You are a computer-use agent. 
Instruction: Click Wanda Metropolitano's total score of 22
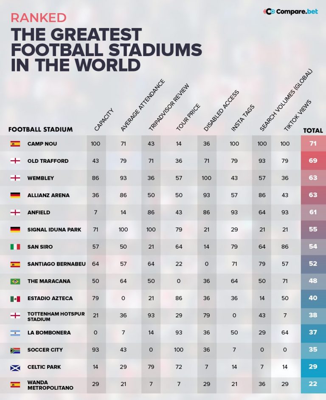coord(313,384)
